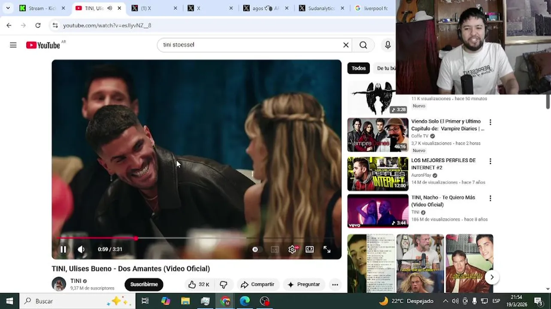Open the Preguntar AI button
This screenshot has height=309, width=551.
click(304, 285)
